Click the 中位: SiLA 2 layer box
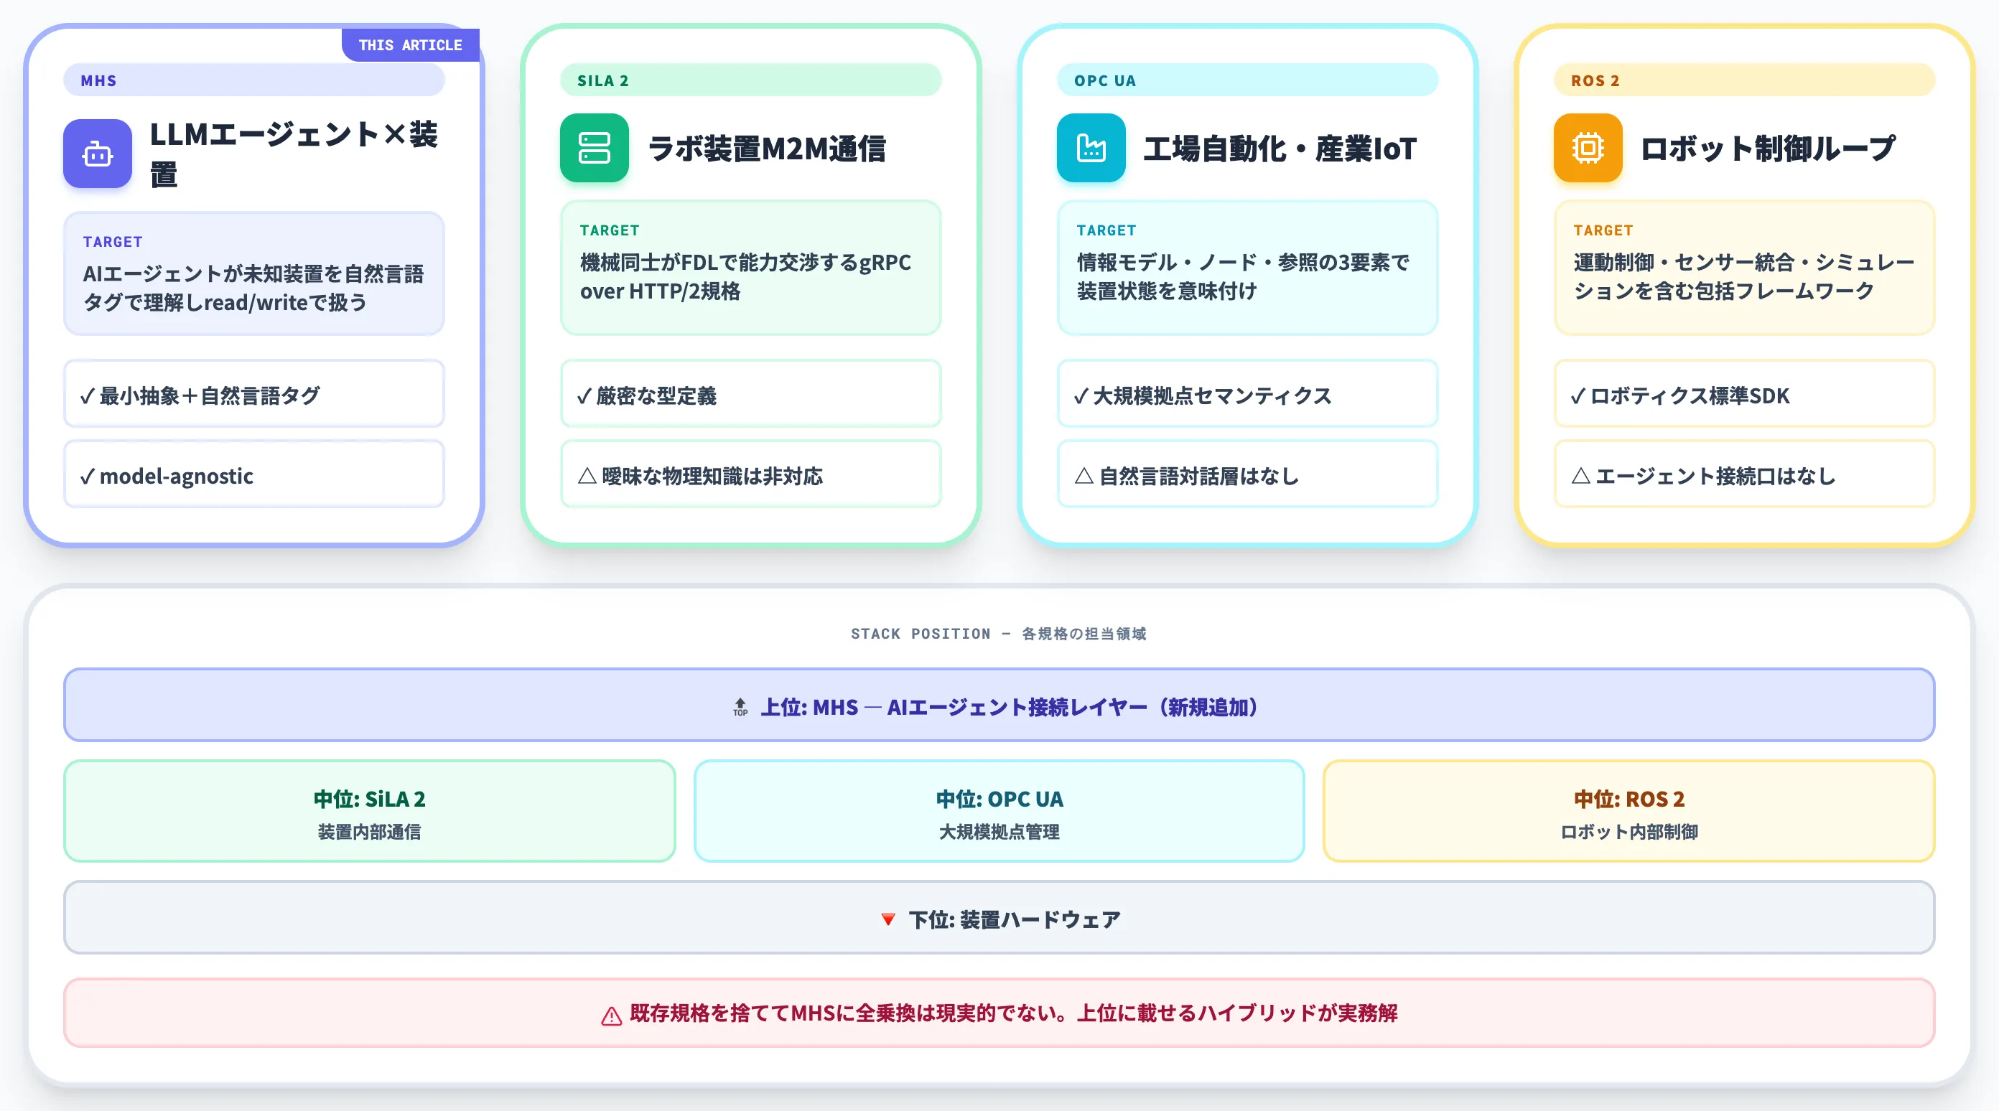The image size is (1999, 1111). (369, 811)
